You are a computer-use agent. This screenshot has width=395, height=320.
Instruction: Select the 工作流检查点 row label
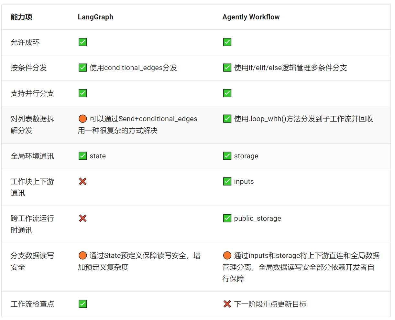32,304
